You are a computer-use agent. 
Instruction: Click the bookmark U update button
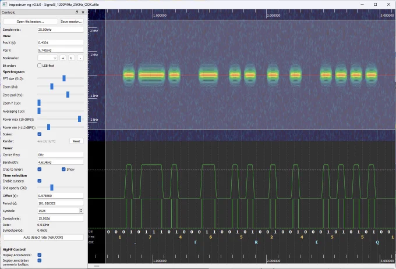click(71, 58)
